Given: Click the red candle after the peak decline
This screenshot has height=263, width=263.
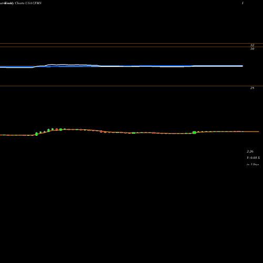Looking at the screenshot, I should [x=101, y=131].
